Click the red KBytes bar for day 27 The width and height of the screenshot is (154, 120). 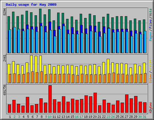pyautogui.click(x=127, y=104)
